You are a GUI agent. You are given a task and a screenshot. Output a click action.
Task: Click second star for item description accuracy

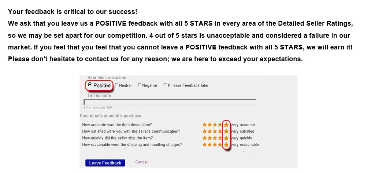210,125
